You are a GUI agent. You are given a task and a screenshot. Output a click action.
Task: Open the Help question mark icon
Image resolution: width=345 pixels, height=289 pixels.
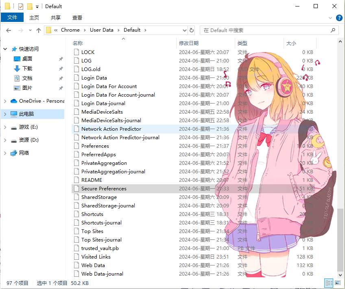pyautogui.click(x=339, y=18)
